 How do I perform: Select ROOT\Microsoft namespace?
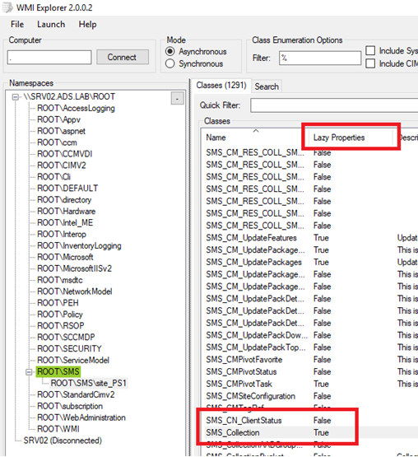[x=65, y=257]
